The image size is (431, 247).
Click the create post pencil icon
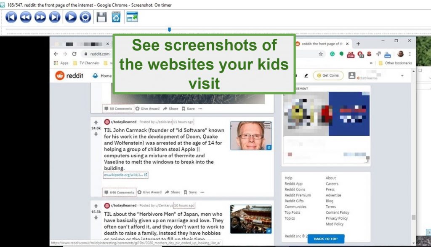point(306,75)
